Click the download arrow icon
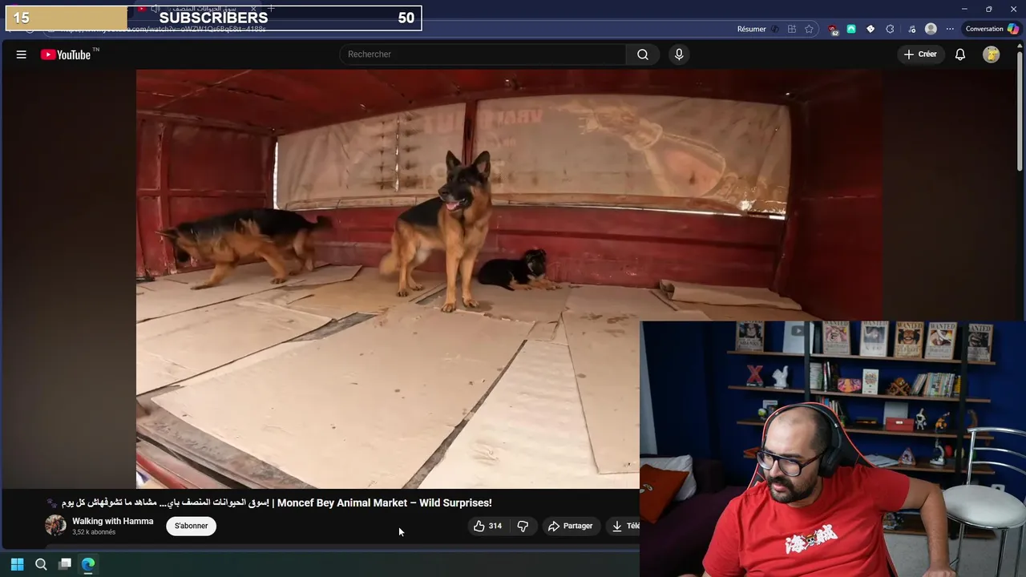1026x577 pixels. tap(617, 526)
